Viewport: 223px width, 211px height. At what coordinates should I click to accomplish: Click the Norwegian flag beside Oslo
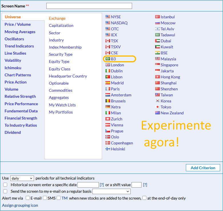click(108, 137)
